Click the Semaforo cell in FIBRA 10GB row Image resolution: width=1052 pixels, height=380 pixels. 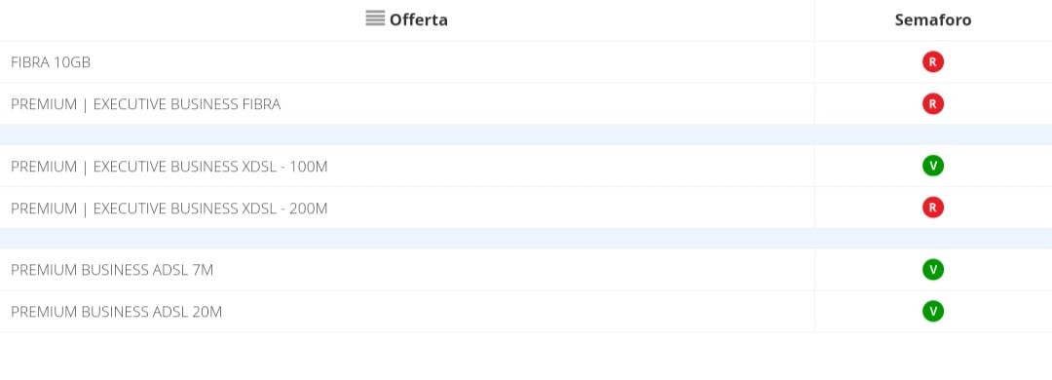coord(933,61)
